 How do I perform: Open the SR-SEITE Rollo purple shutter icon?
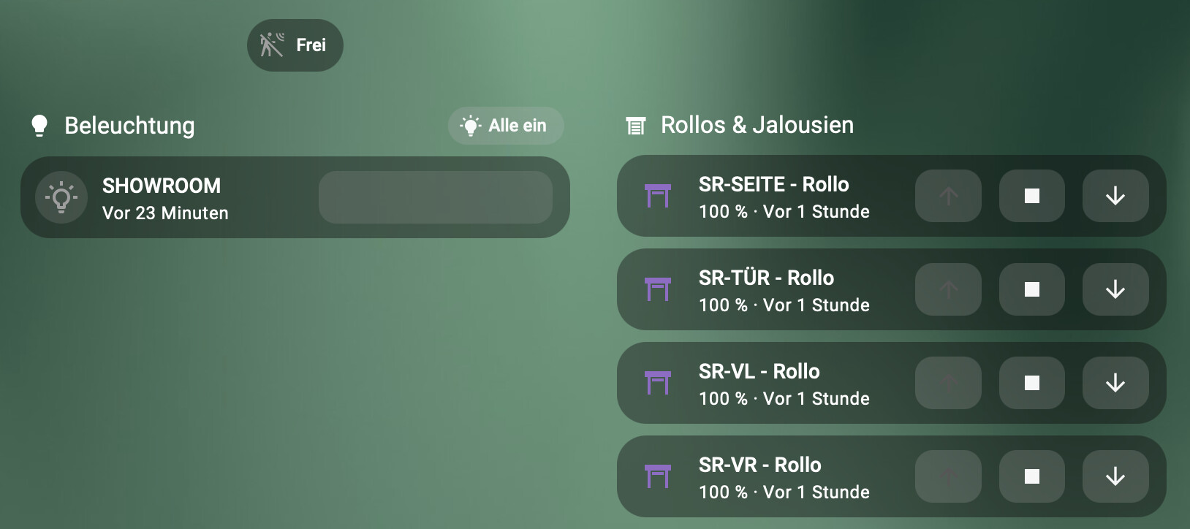click(x=658, y=196)
